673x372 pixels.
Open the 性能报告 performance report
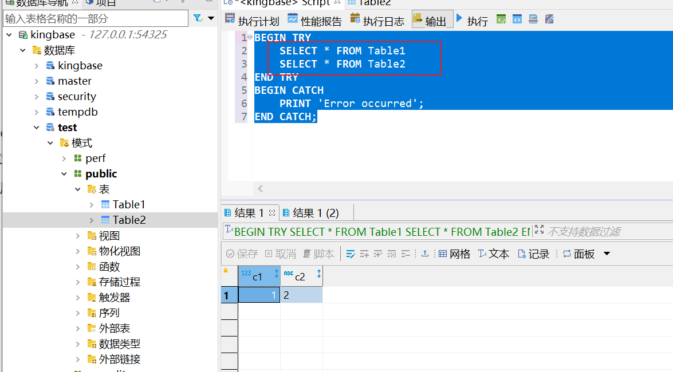point(314,21)
